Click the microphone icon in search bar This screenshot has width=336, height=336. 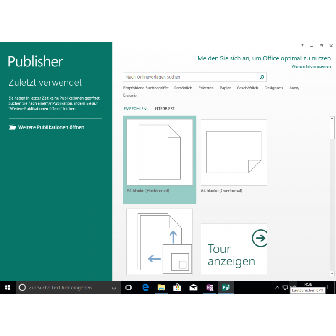tap(114, 288)
